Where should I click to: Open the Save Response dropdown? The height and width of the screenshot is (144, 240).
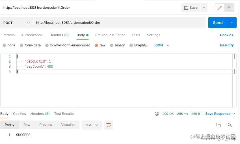pos(220,114)
